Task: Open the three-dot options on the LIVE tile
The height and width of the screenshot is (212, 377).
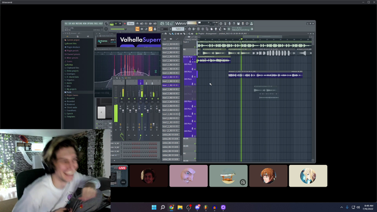Action: point(123,182)
